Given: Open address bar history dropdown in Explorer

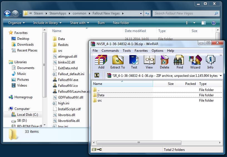Looking at the screenshot, I should pyautogui.click(x=141, y=13).
